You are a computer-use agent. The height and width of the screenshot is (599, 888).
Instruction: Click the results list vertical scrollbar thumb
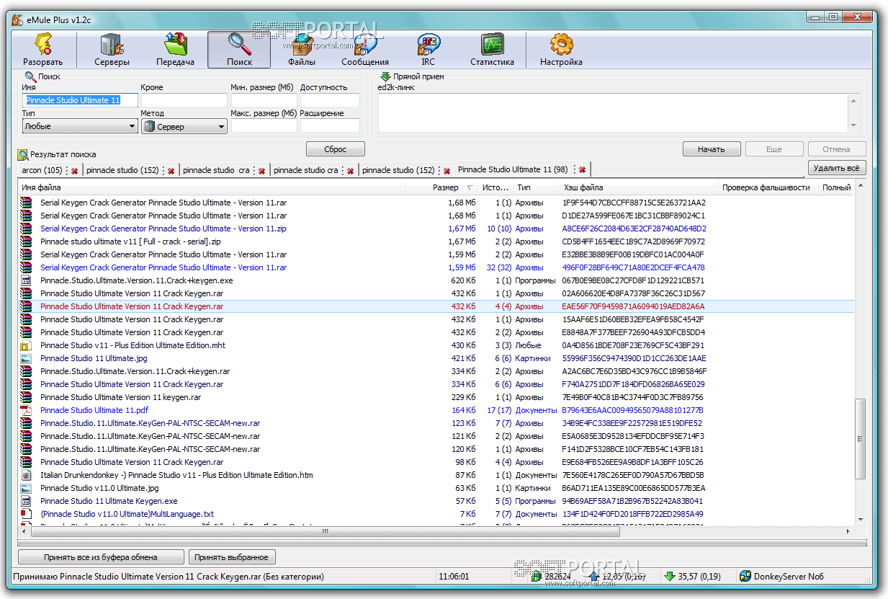859,439
